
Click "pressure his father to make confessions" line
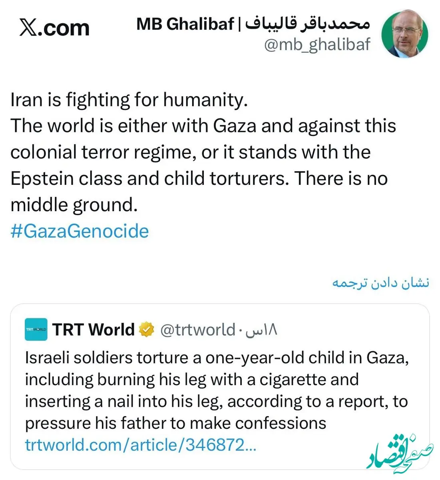175,423
